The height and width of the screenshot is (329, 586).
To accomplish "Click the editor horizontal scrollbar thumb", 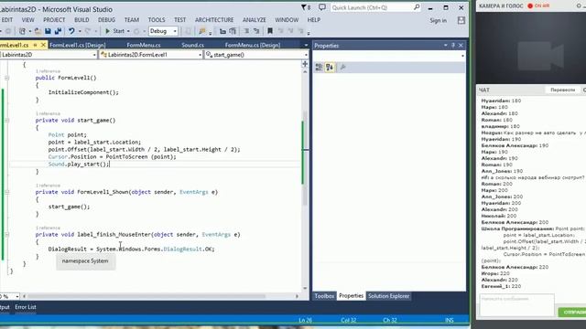I will pyautogui.click(x=146, y=296).
